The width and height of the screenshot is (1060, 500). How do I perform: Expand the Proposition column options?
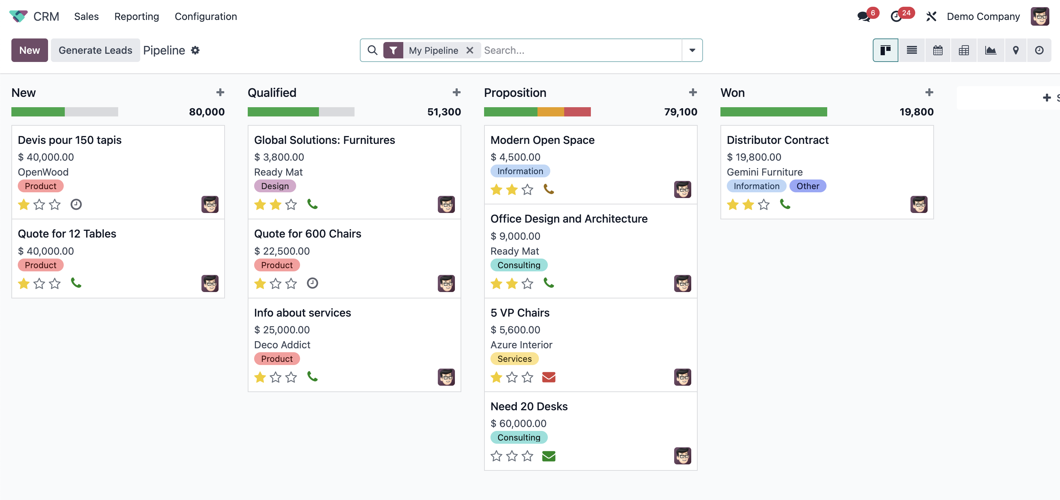(692, 92)
